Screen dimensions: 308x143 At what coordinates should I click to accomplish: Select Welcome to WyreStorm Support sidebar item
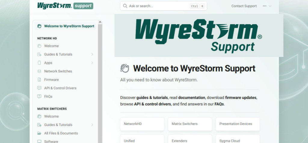pos(66,26)
